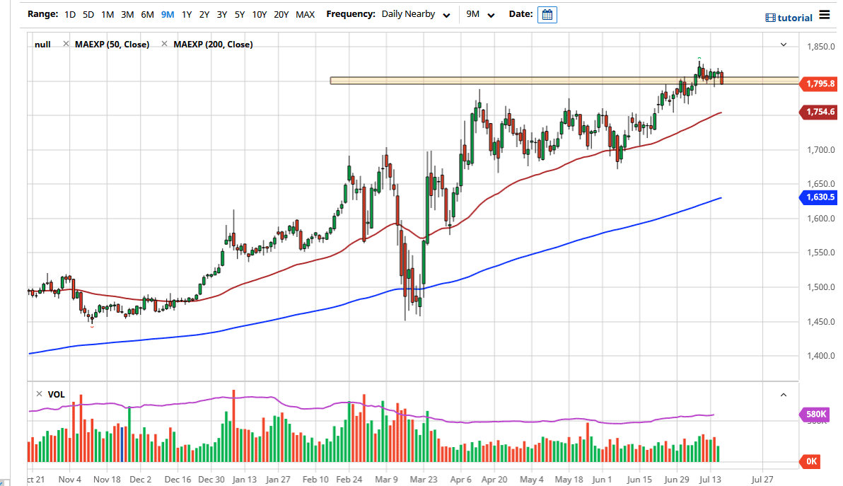Open the 9M period dropdown
This screenshot has width=843, height=486.
click(x=480, y=15)
